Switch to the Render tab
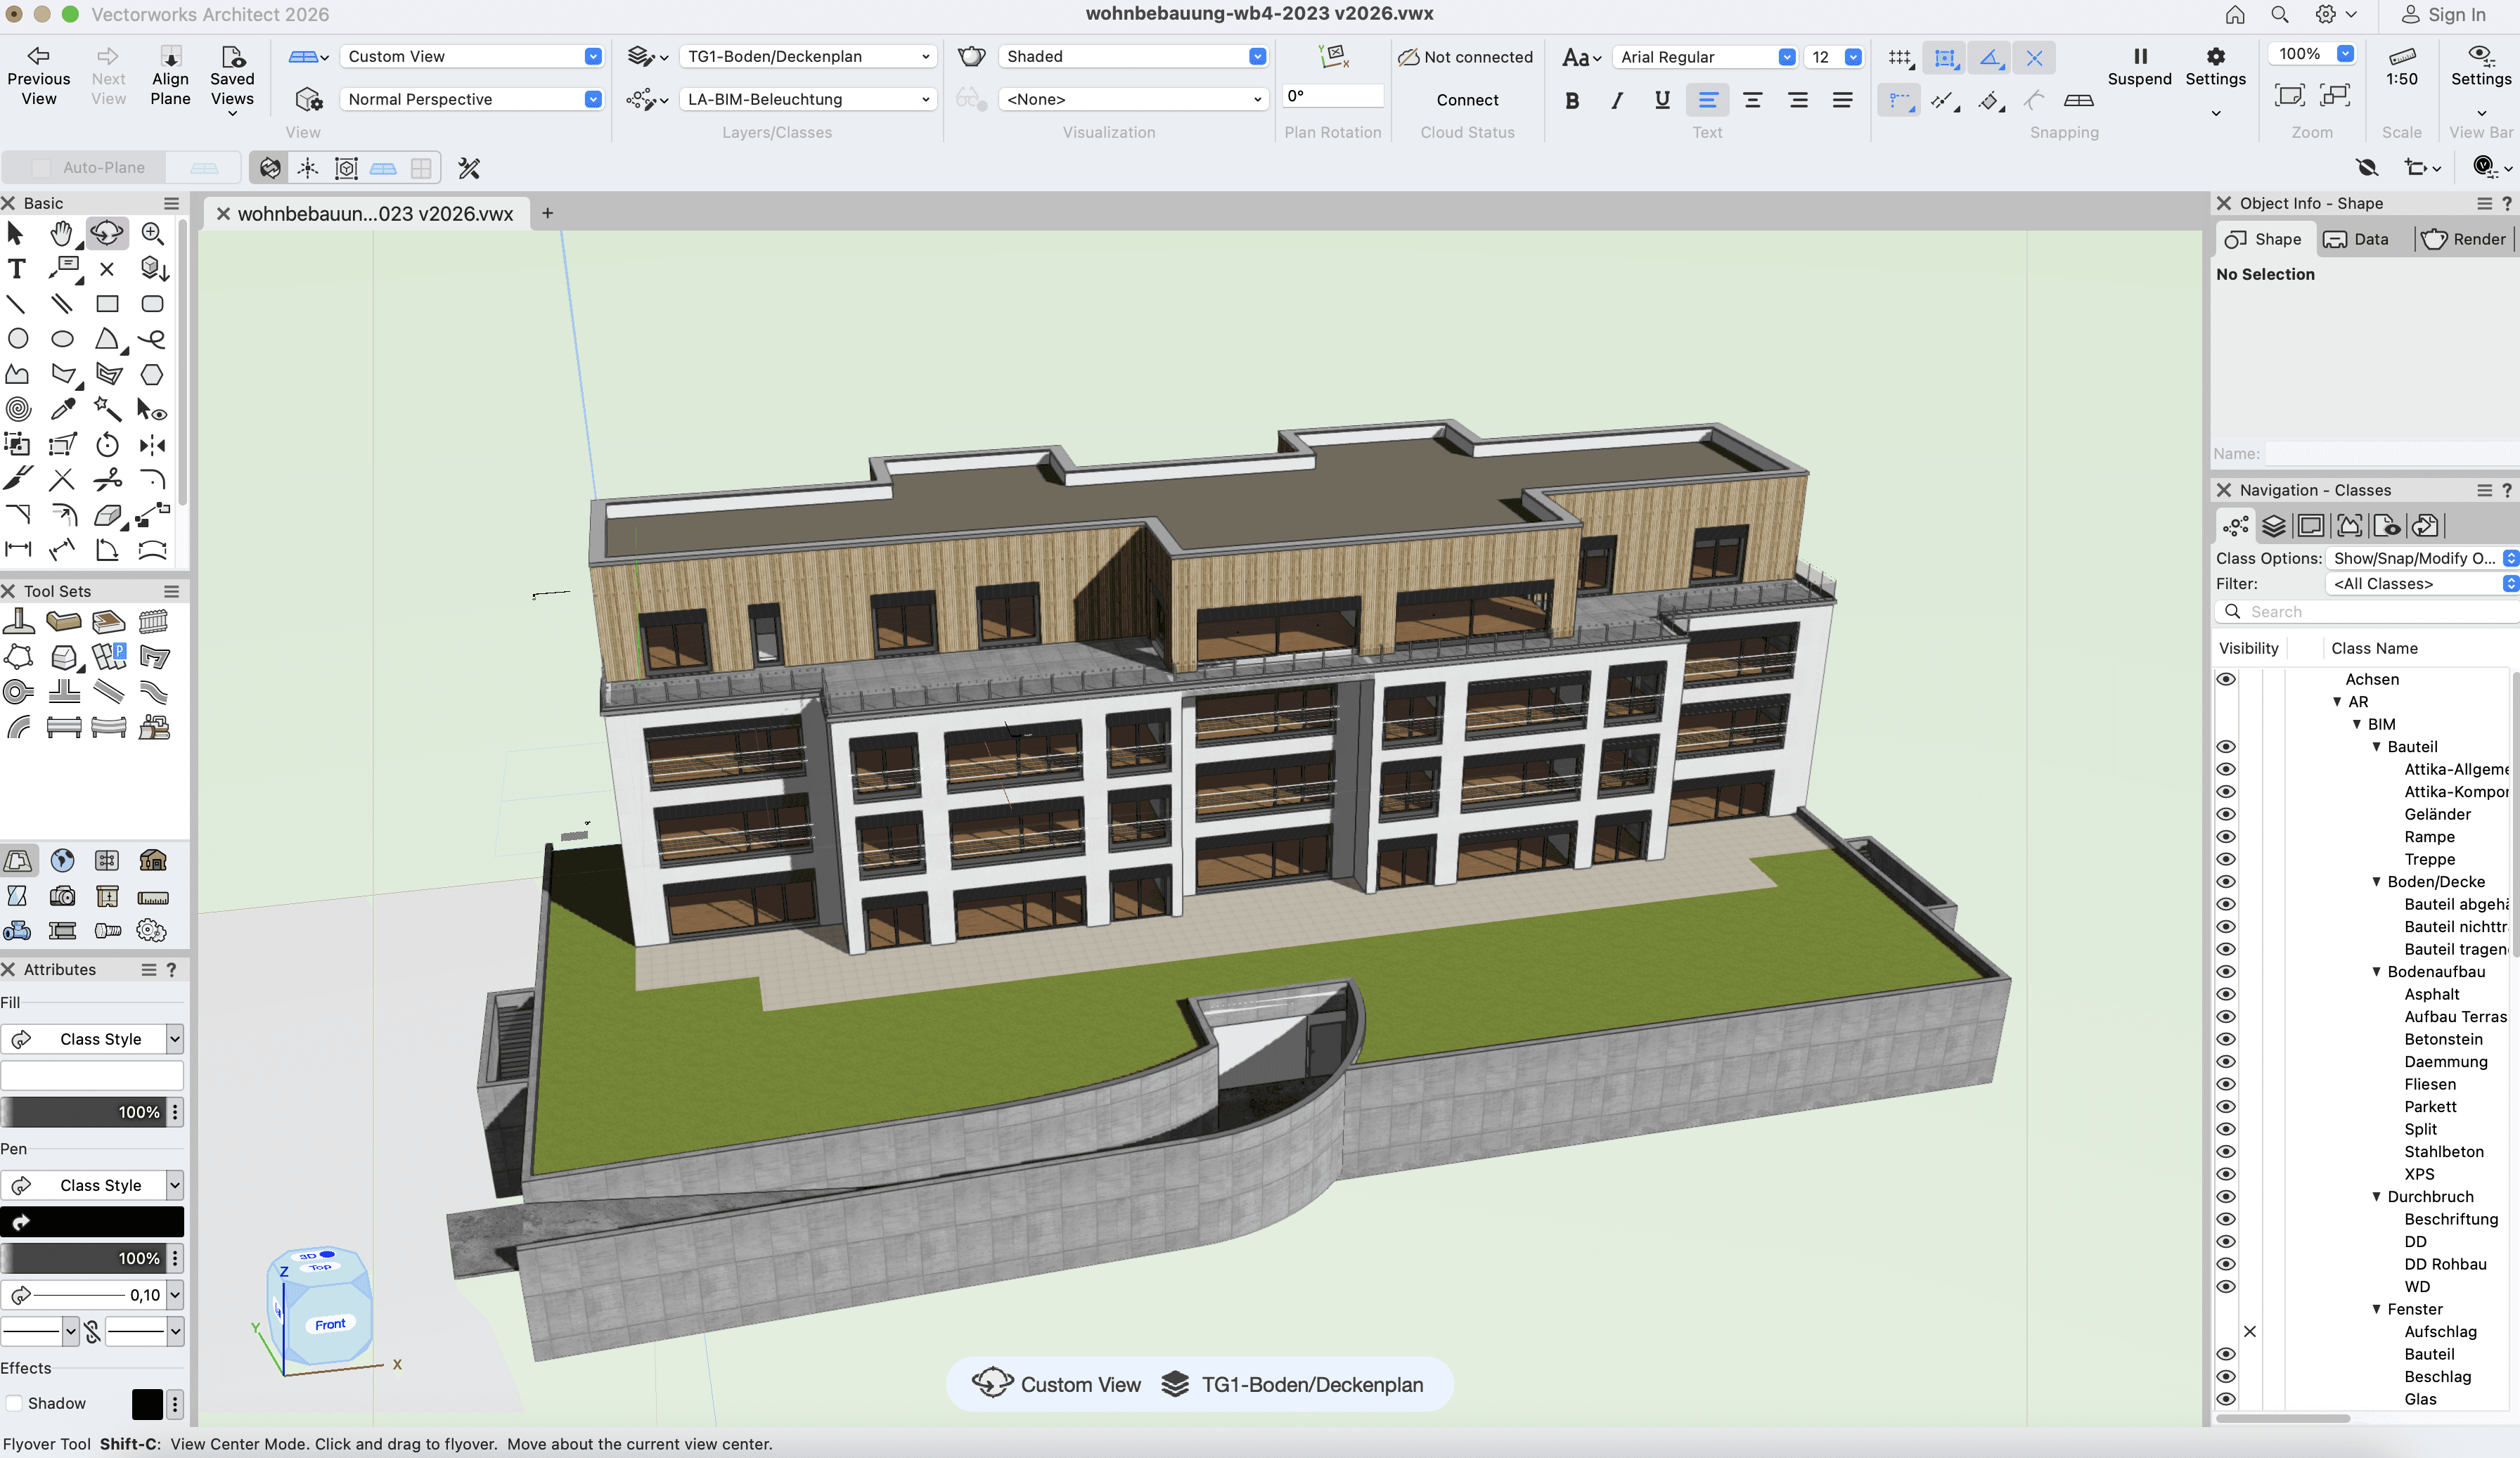This screenshot has width=2520, height=1458. coord(2464,239)
